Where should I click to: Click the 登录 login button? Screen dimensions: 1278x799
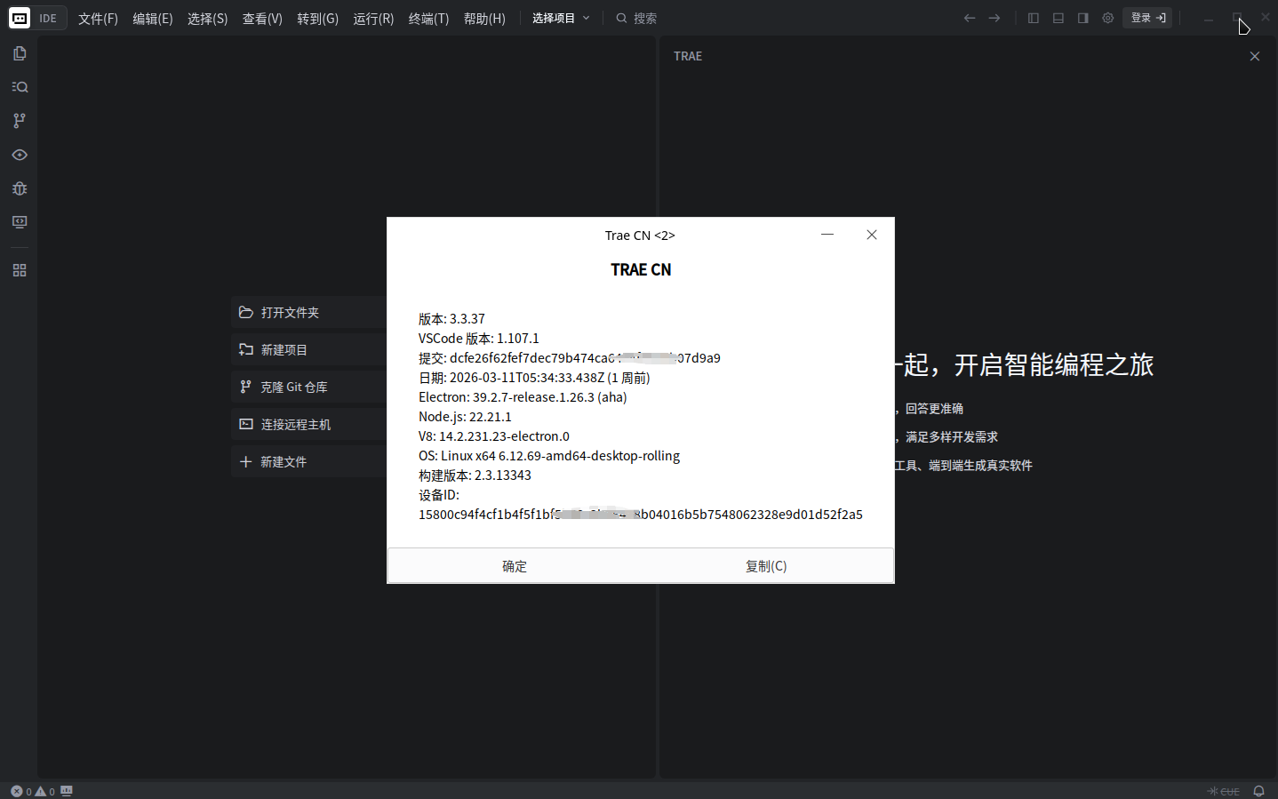pyautogui.click(x=1147, y=18)
